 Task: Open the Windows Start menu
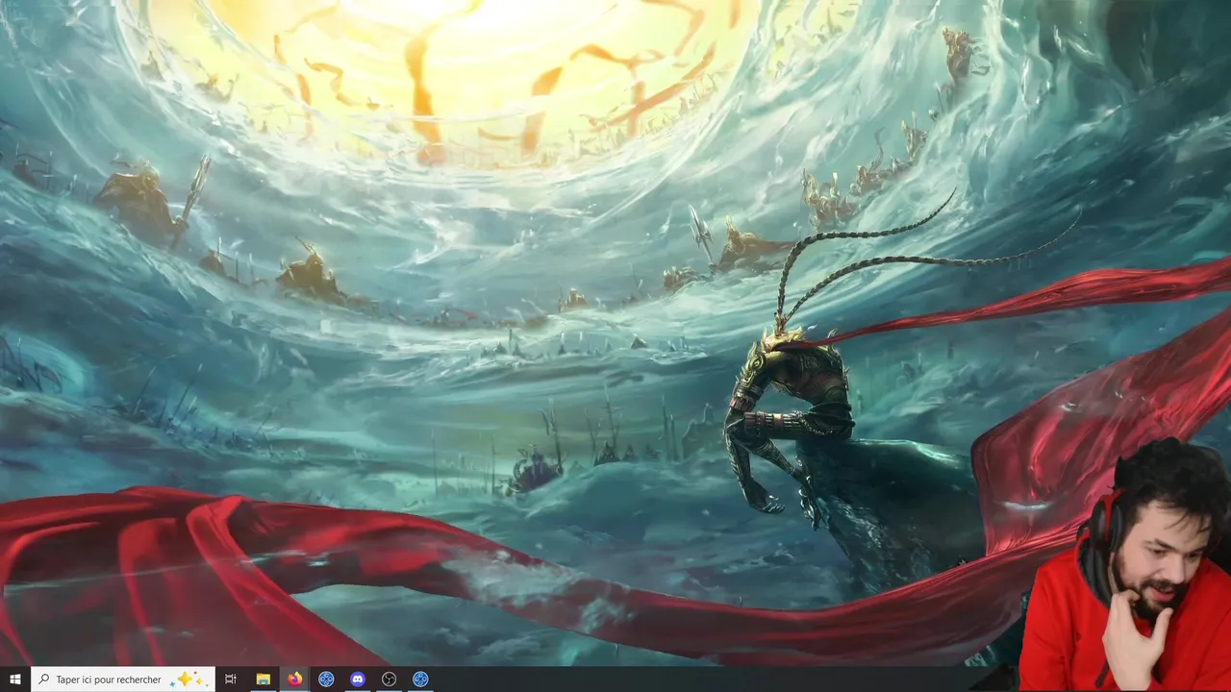coord(15,680)
